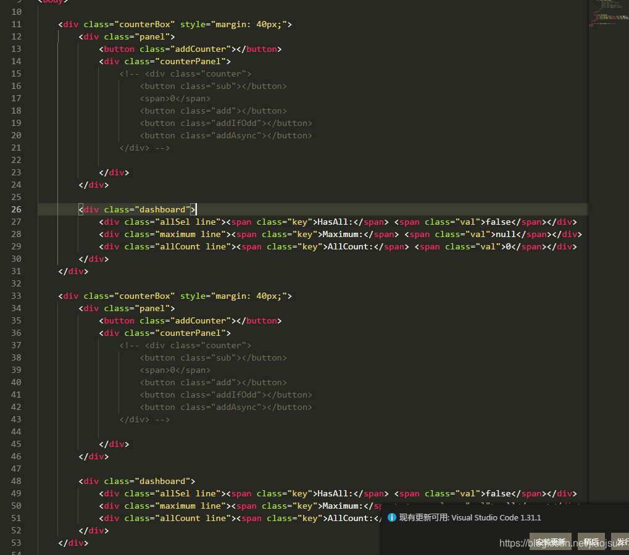629x555 pixels.
Task: Click "allSel line" class on line 49
Action: [188, 494]
